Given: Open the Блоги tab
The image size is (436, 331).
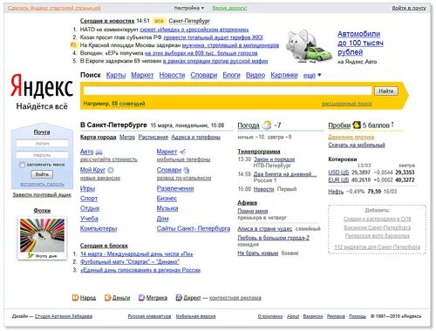Looking at the screenshot, I should 231,75.
